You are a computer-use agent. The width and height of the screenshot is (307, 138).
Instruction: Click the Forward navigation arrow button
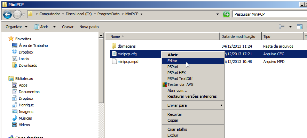coord(17,14)
